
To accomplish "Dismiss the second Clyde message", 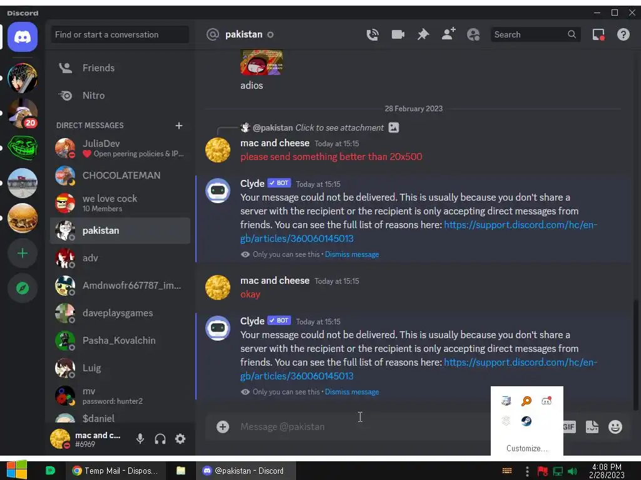I will click(352, 392).
